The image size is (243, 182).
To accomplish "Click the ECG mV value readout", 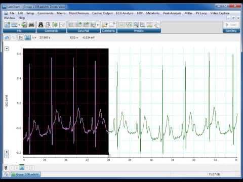I will [89, 38].
